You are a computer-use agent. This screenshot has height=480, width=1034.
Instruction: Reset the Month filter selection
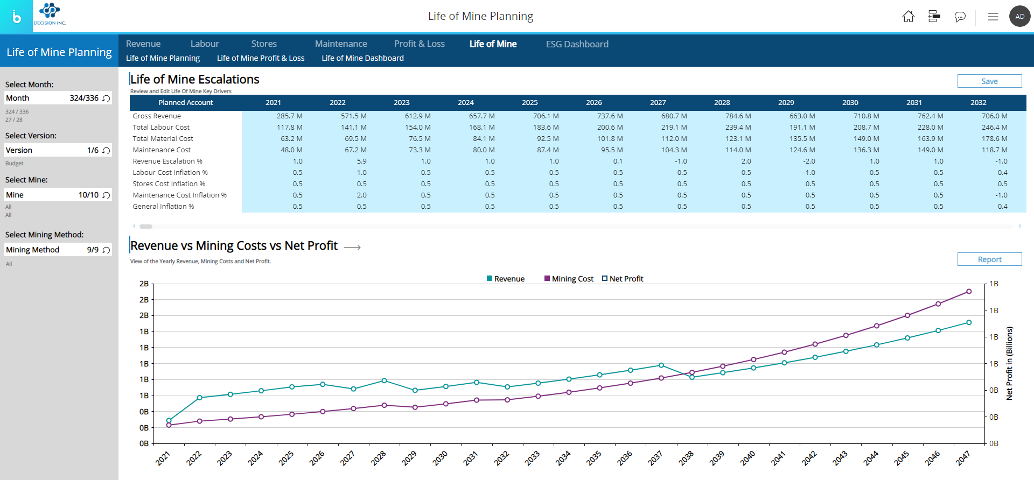(106, 98)
